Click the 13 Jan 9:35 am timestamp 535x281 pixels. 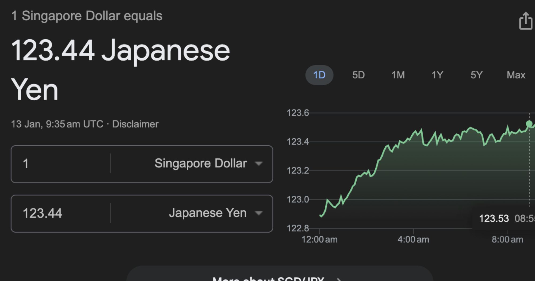click(57, 124)
